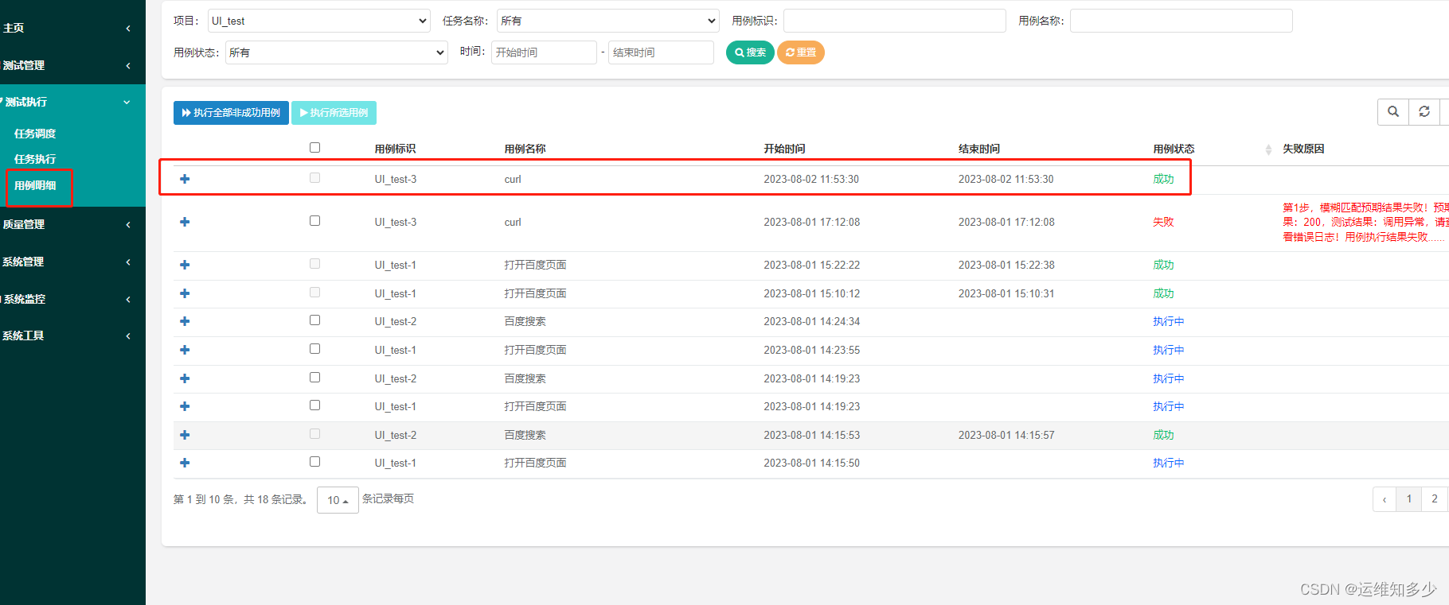Open the 任务执行 submenu item

[35, 159]
